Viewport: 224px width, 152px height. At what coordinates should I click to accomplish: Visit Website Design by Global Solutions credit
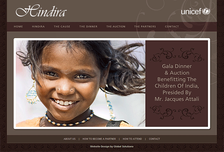[x=112, y=146]
